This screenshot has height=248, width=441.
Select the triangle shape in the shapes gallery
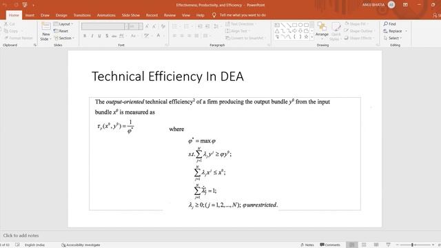(x=277, y=31)
